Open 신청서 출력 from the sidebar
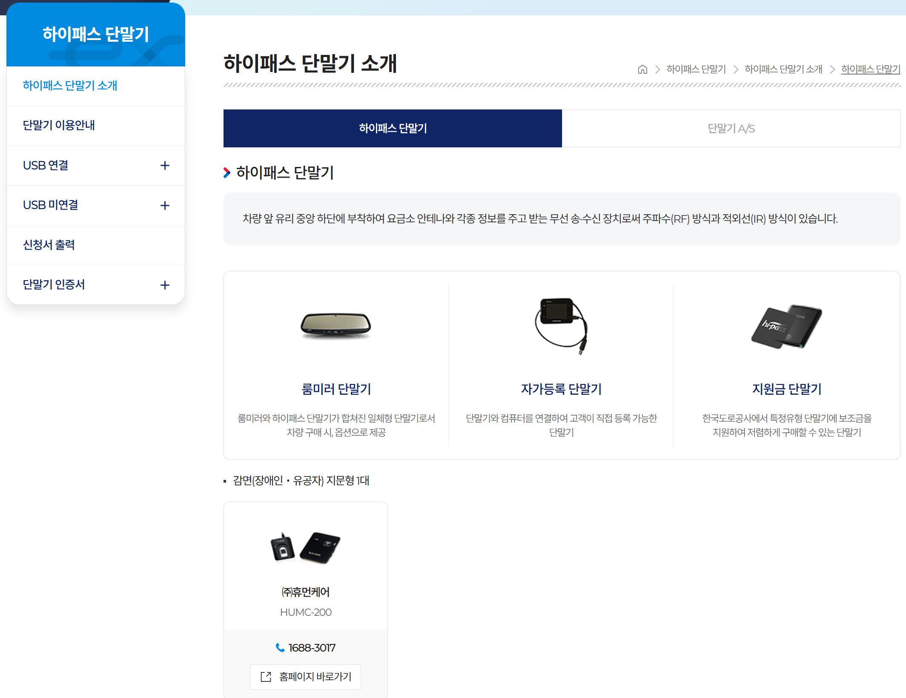 49,244
